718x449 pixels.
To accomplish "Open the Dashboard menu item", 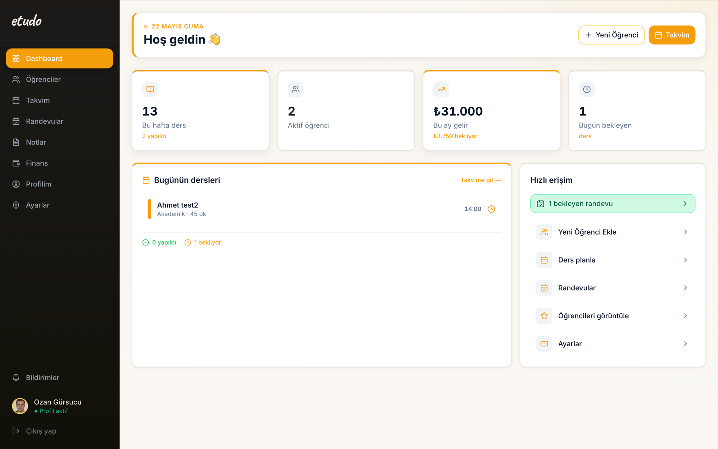I will pos(60,59).
